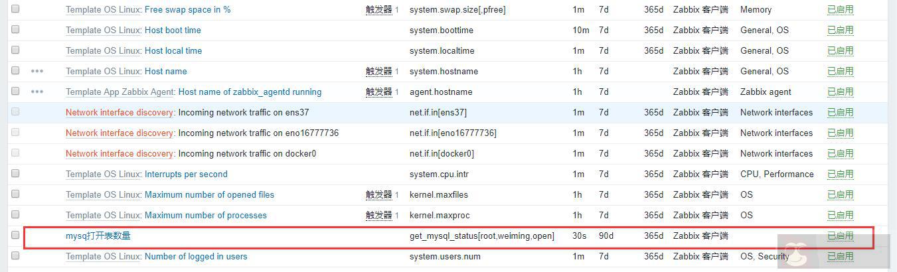This screenshot has height=272, width=897.
Task: Click key text agent.hostname
Action: pyautogui.click(x=441, y=92)
